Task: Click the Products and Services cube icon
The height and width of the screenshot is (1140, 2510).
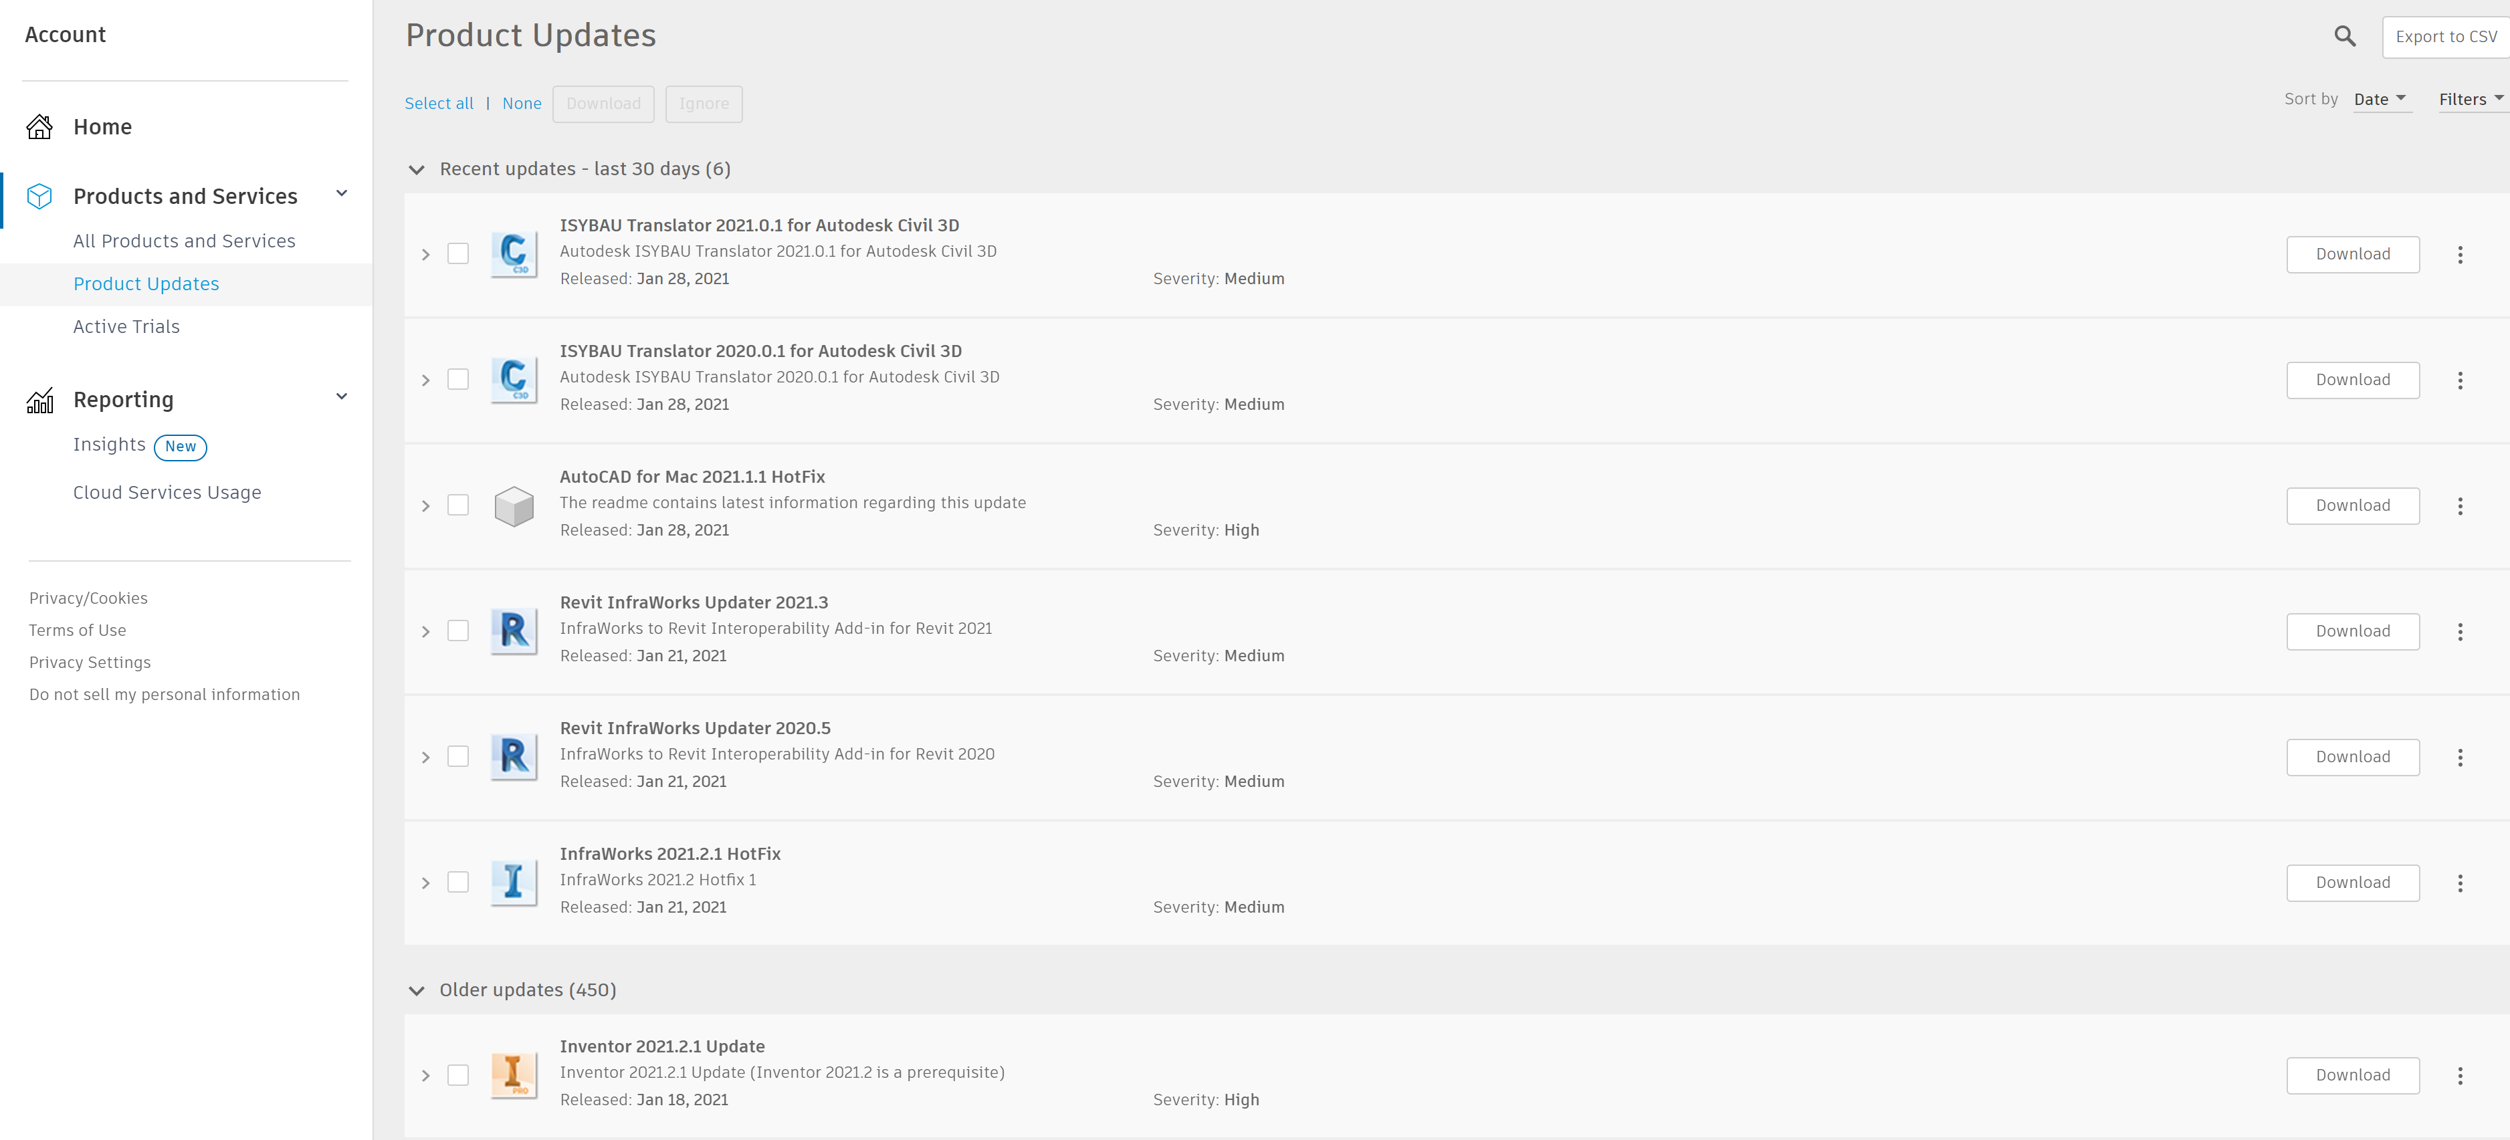Action: [40, 196]
